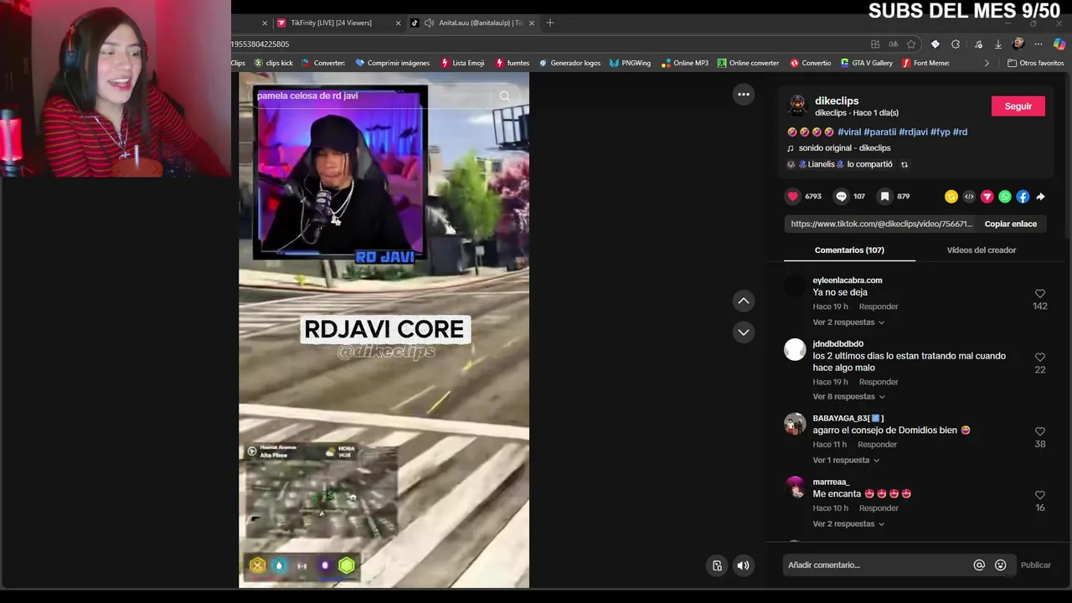Click the video search magnifier icon
This screenshot has height=603, width=1072.
click(x=504, y=95)
